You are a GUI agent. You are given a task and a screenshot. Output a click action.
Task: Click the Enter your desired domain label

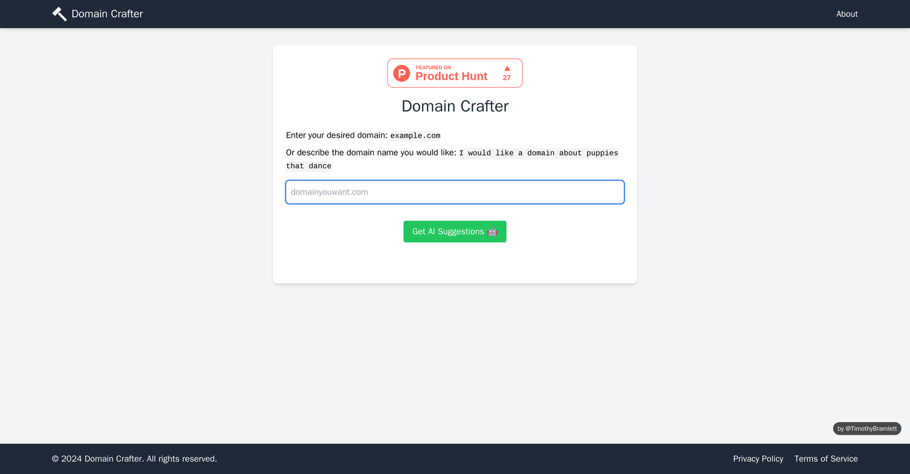(337, 135)
